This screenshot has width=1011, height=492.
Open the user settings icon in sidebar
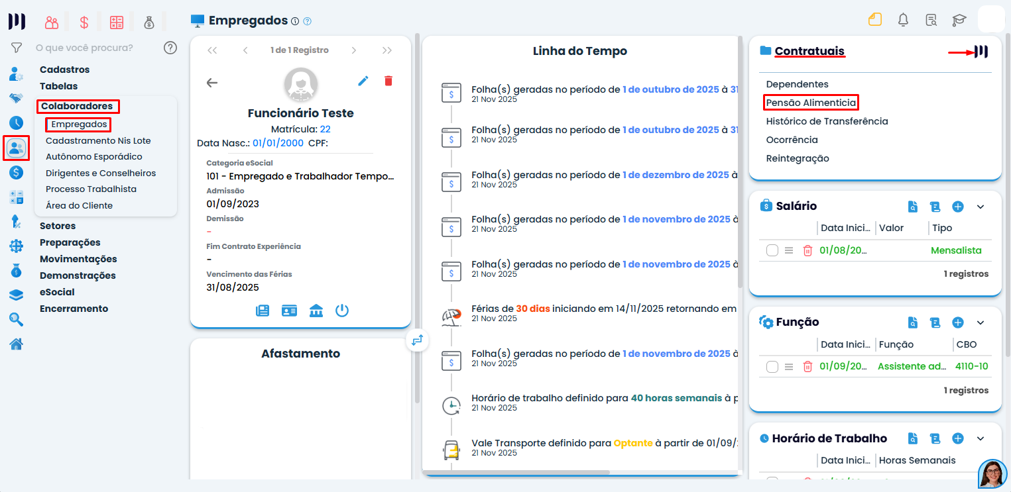[17, 74]
